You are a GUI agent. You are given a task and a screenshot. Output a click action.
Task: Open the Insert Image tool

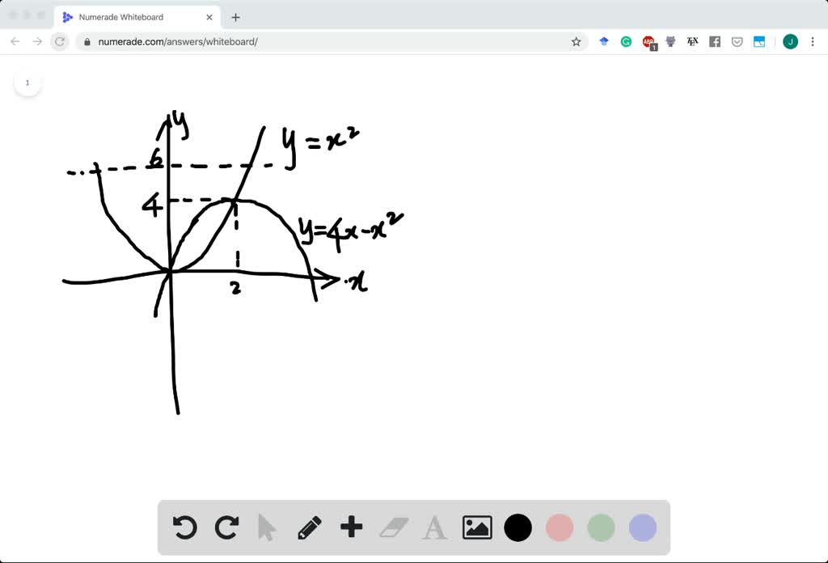pyautogui.click(x=477, y=527)
